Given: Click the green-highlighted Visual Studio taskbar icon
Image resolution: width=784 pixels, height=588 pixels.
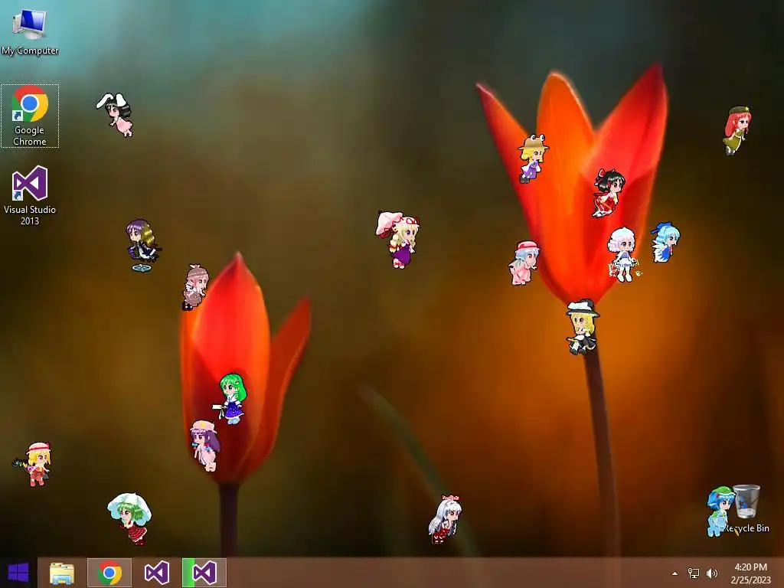Looking at the screenshot, I should [204, 573].
